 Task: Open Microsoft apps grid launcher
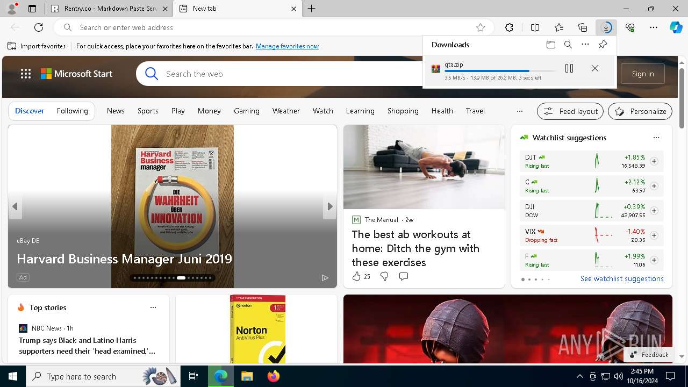tap(26, 74)
